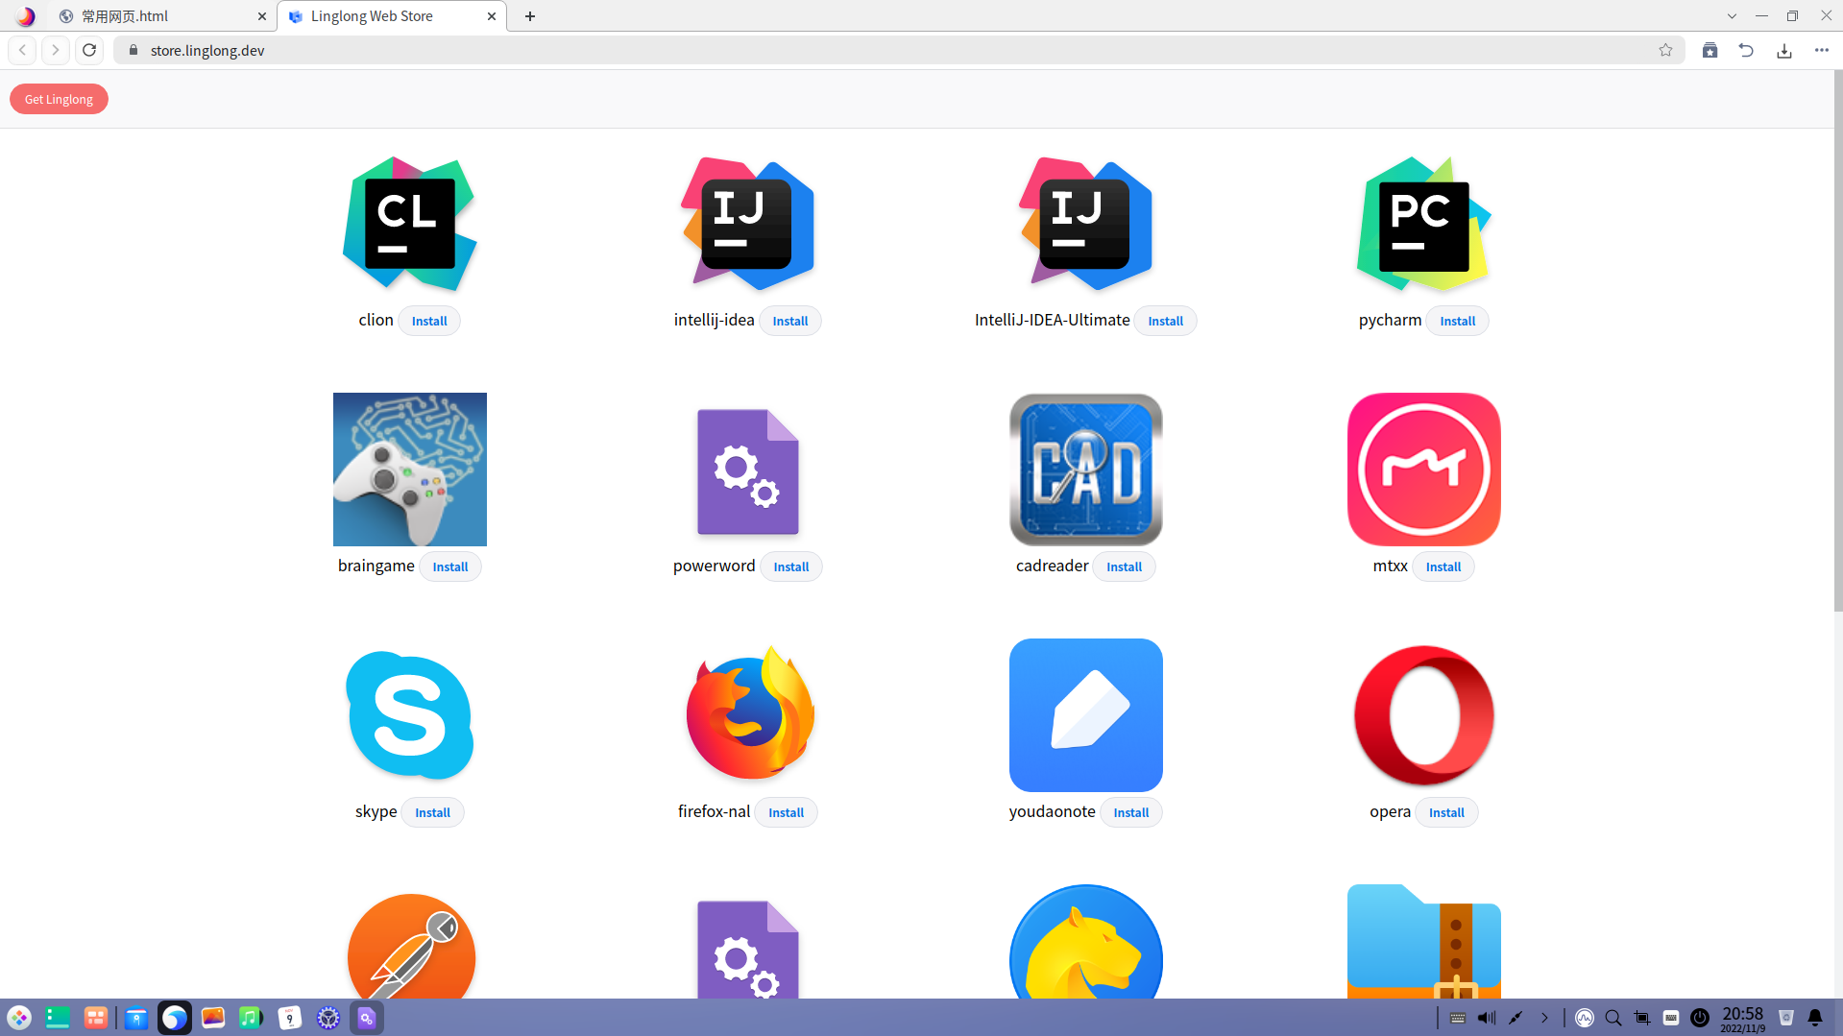Click the firefox-nal Firefox icon
This screenshot has height=1036, width=1843.
(750, 713)
